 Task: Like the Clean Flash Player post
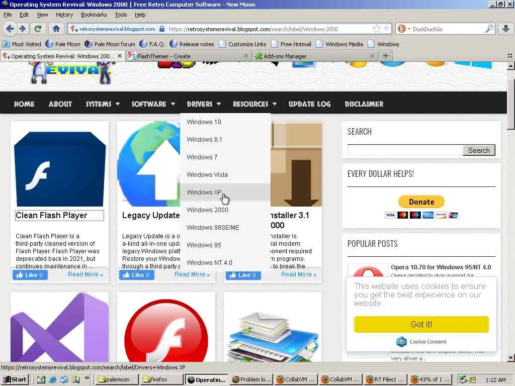pyautogui.click(x=30, y=275)
